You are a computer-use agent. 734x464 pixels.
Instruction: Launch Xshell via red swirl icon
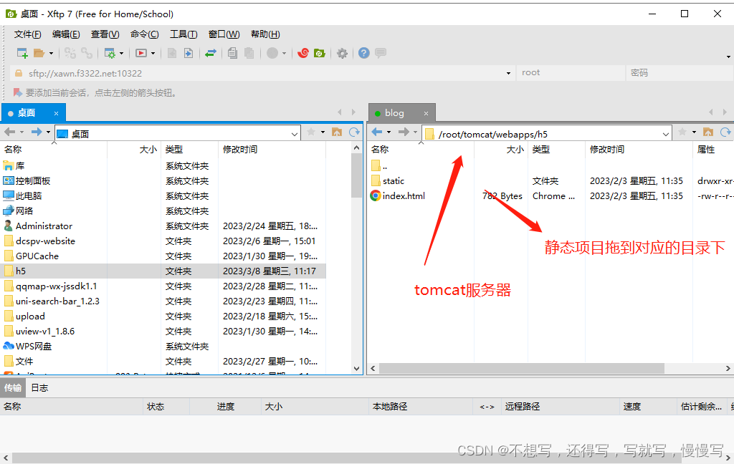(303, 53)
